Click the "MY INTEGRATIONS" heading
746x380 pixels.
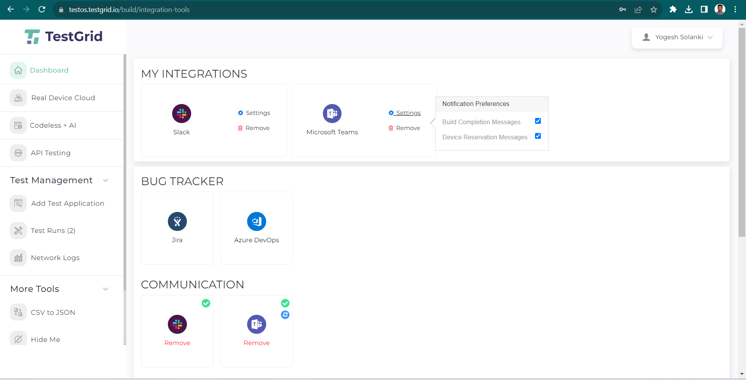click(194, 74)
